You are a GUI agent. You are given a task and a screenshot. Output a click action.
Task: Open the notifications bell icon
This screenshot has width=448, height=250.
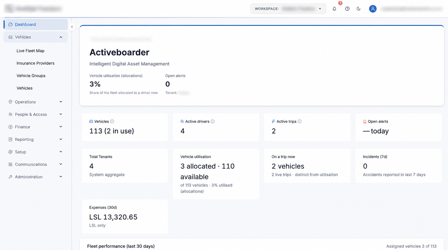[x=334, y=9]
